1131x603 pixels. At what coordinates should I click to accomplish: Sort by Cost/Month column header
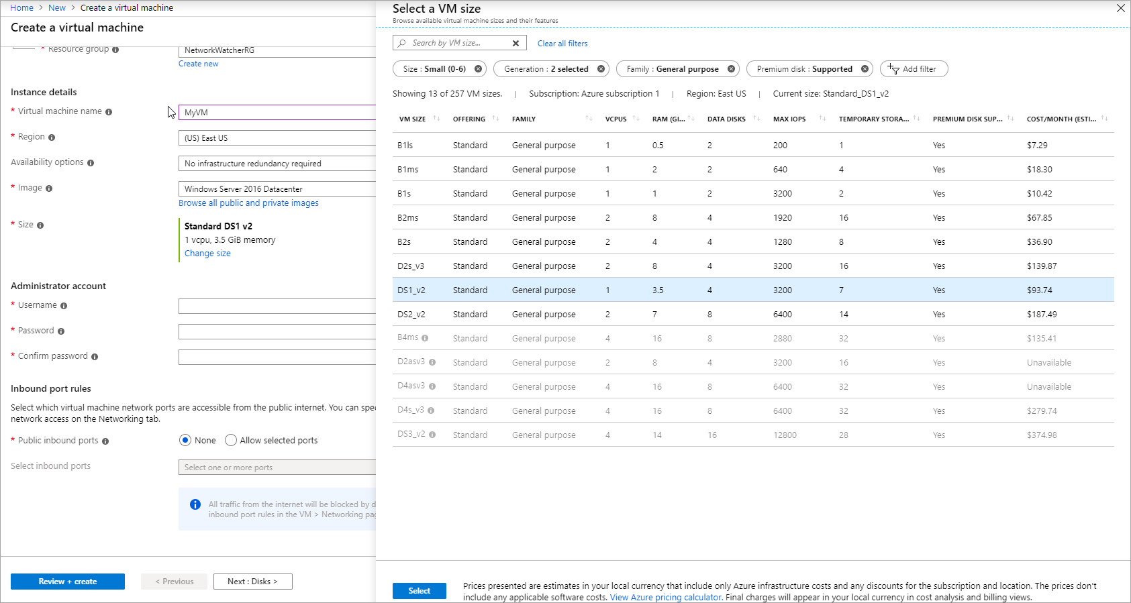click(1061, 119)
